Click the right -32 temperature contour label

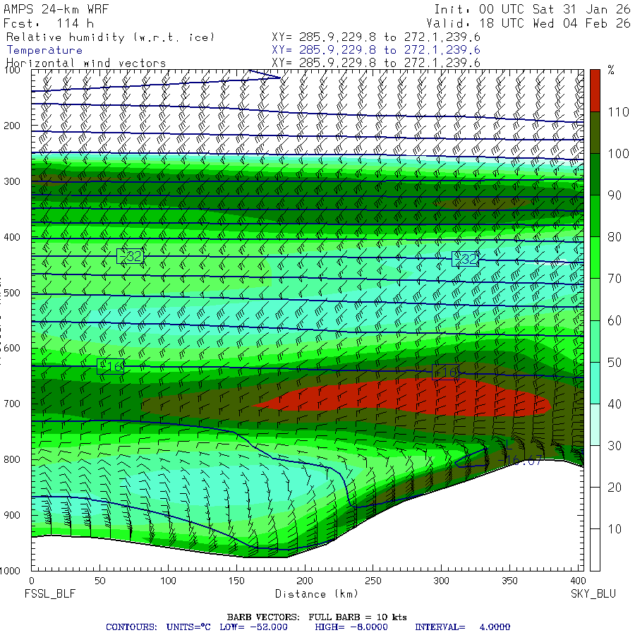pos(465,259)
